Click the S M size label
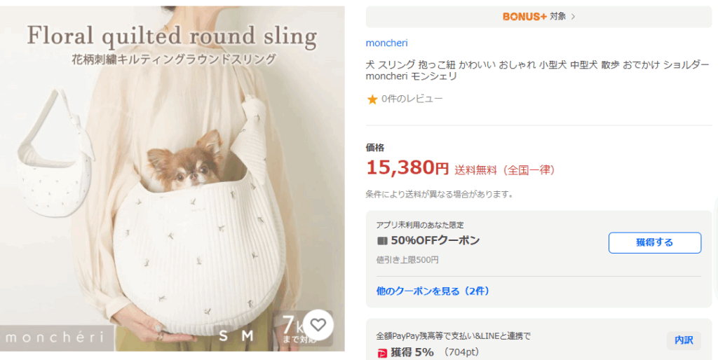 point(236,335)
